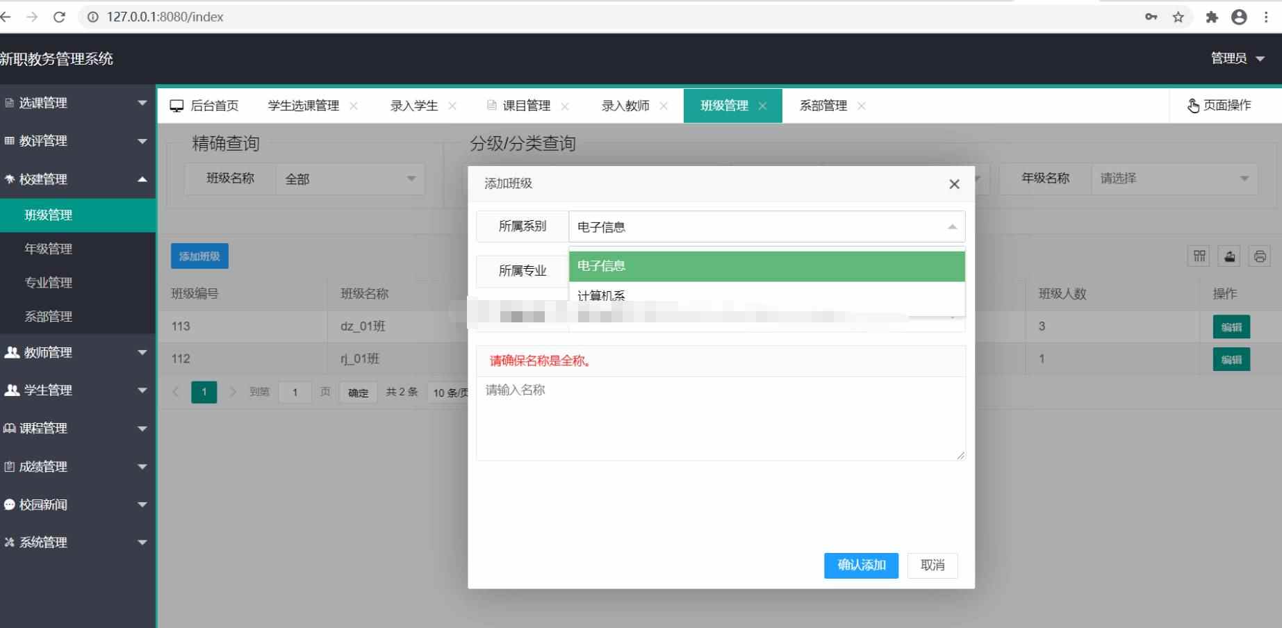The width and height of the screenshot is (1282, 628).
Task: Switch to the 录入学生 tab
Action: tap(414, 106)
